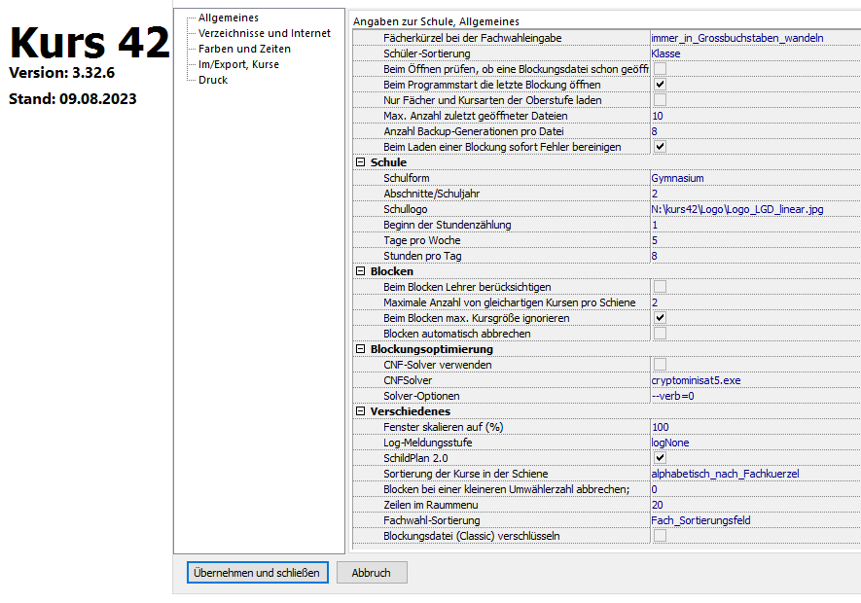This screenshot has height=603, width=861.
Task: Edit Tage pro Woche value
Action: tap(756, 240)
